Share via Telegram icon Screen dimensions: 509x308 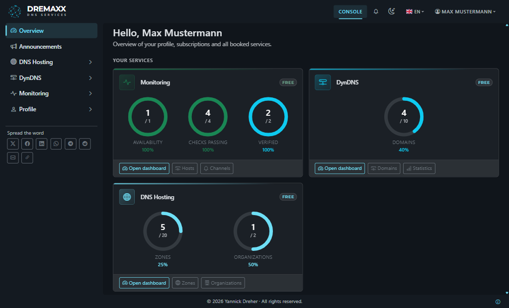coord(71,144)
